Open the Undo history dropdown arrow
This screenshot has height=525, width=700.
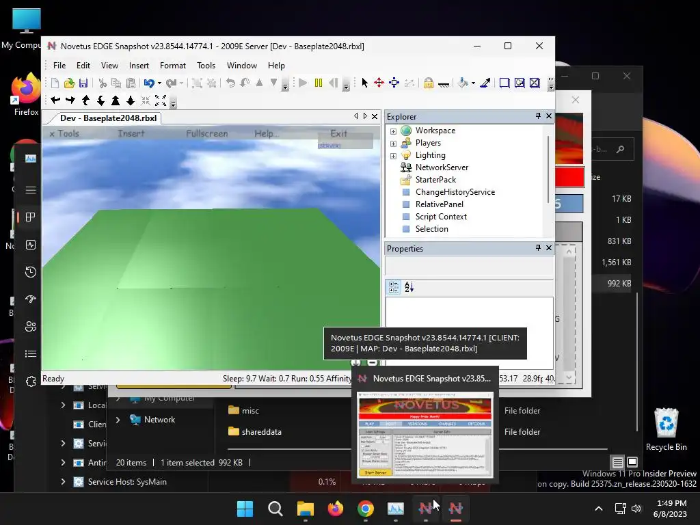click(159, 83)
